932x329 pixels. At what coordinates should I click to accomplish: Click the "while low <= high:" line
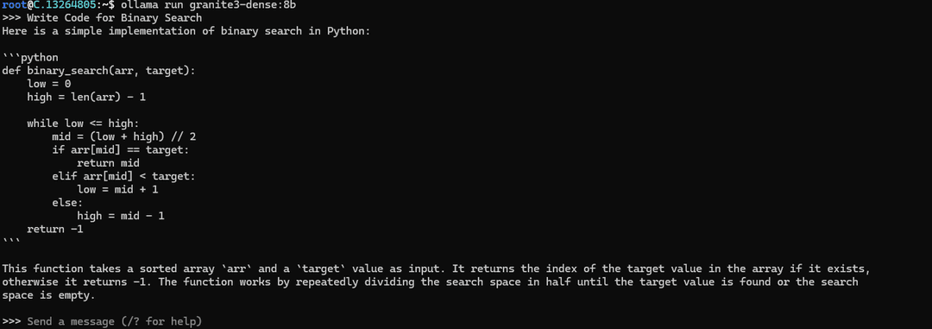83,123
